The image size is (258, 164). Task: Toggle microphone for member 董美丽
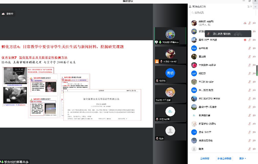250,57
